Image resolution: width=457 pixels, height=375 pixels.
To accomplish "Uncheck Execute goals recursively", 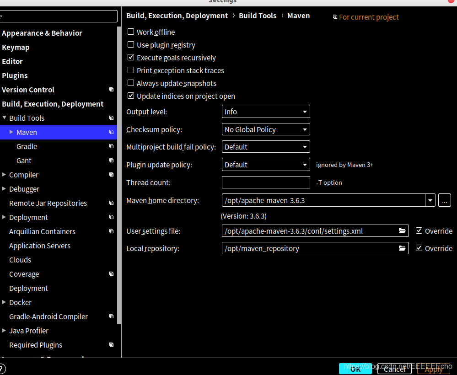I will pos(131,58).
